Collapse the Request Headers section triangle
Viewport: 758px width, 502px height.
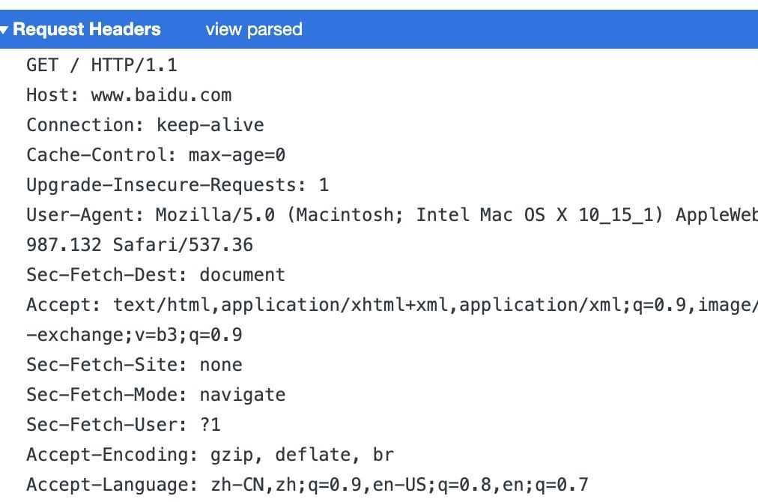(4, 30)
